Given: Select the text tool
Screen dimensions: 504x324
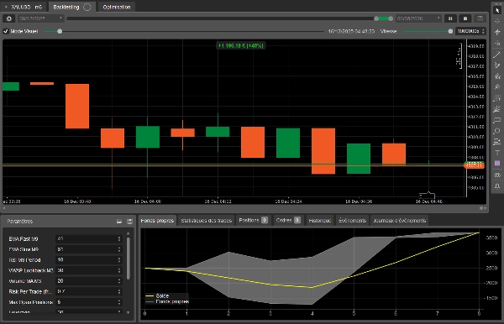Looking at the screenshot, I should (497, 153).
